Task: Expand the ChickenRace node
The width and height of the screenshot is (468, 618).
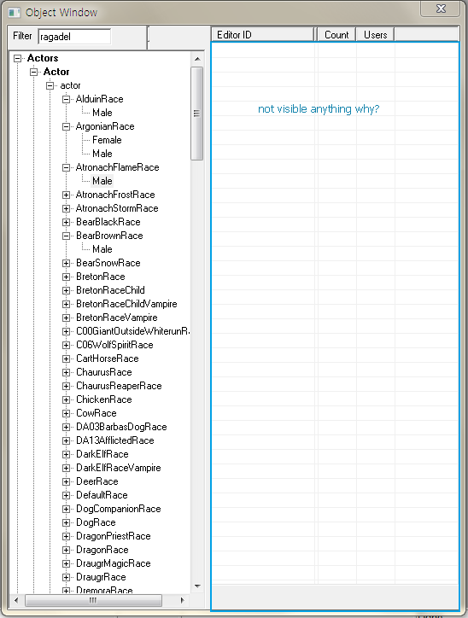Action: click(67, 399)
